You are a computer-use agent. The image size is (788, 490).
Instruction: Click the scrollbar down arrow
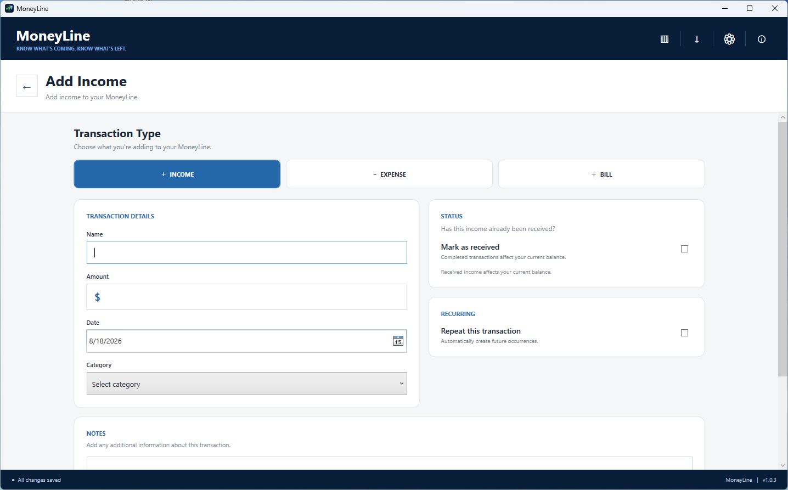pyautogui.click(x=783, y=465)
